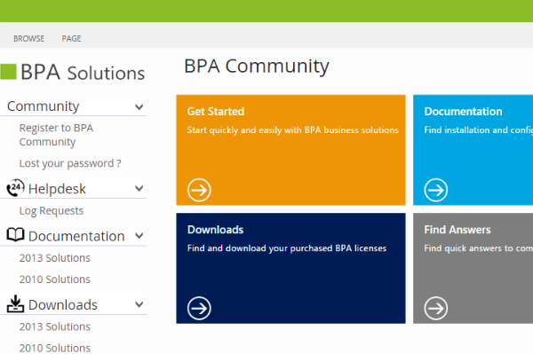The image size is (533, 354).
Task: Click the arrow circle in Documentation tile
Action: (436, 190)
